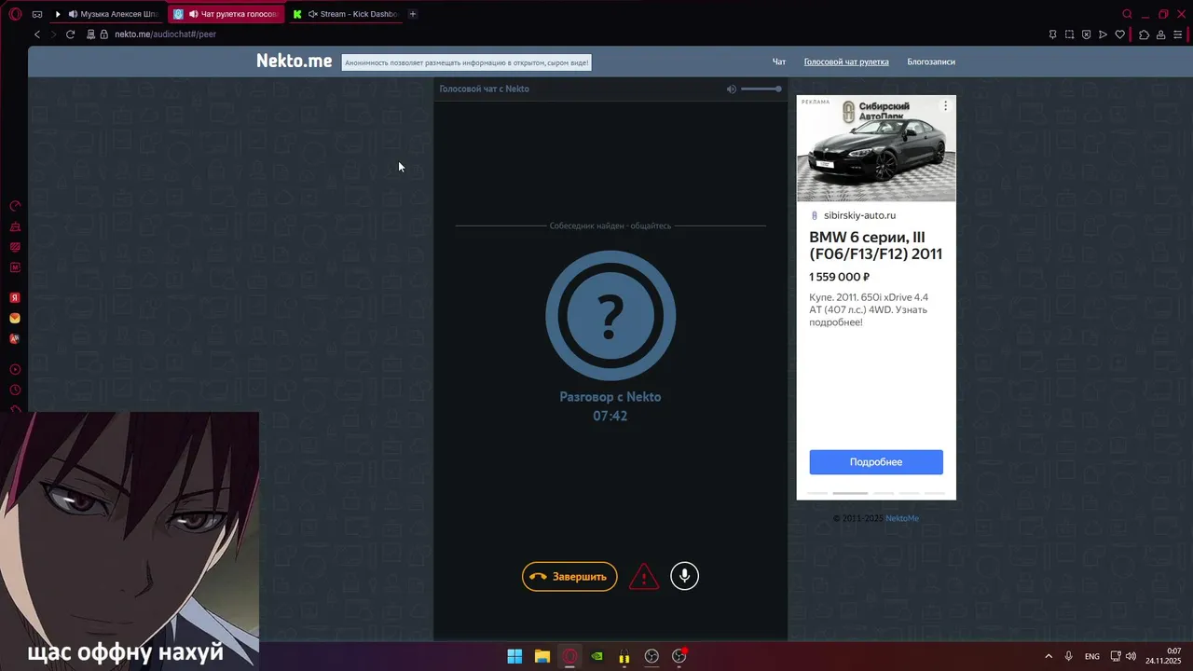Open the extensions cube icon
Image resolution: width=1193 pixels, height=671 pixels.
[x=1144, y=34]
